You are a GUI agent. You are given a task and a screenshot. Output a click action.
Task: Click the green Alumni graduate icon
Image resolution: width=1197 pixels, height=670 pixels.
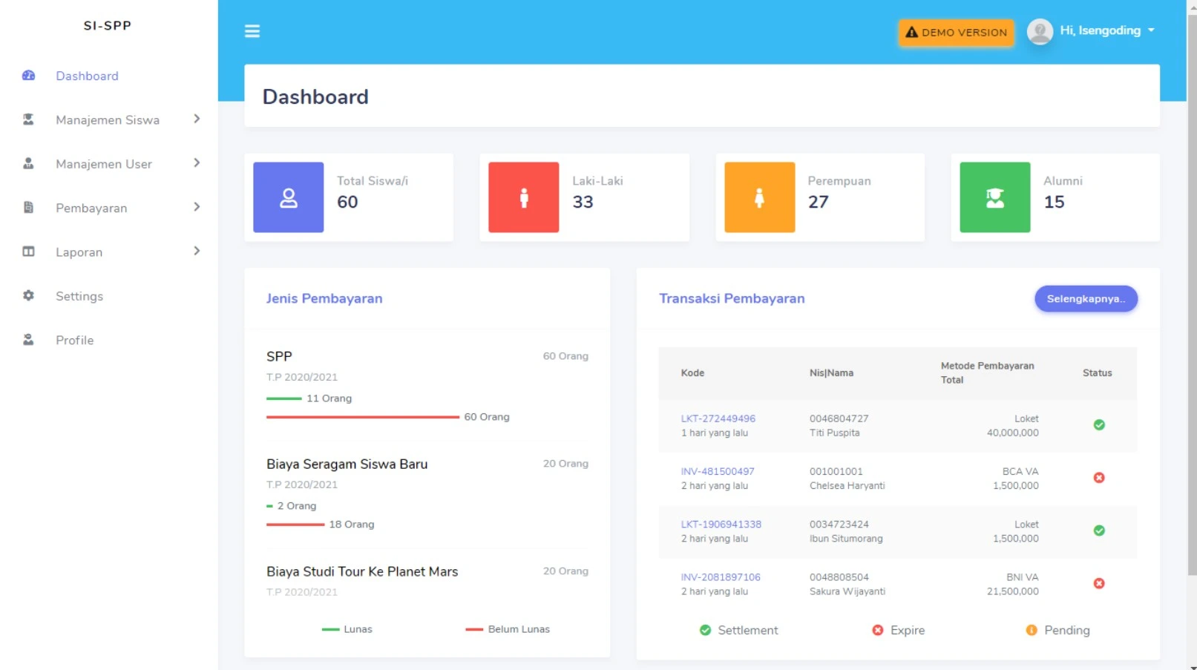995,197
